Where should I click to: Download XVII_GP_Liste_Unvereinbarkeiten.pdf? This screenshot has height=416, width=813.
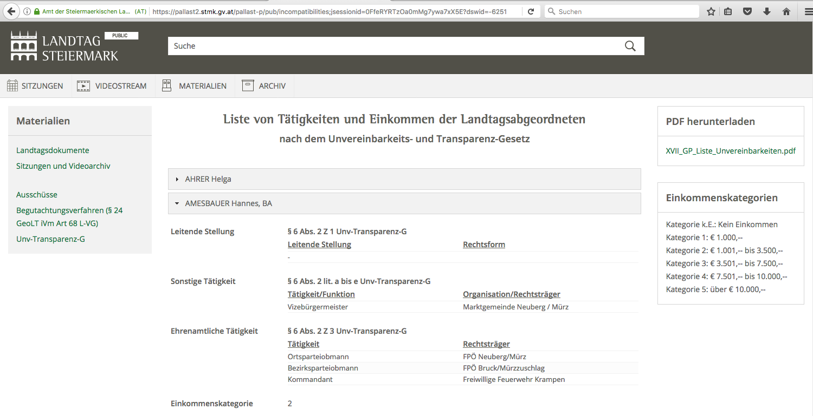tap(731, 151)
